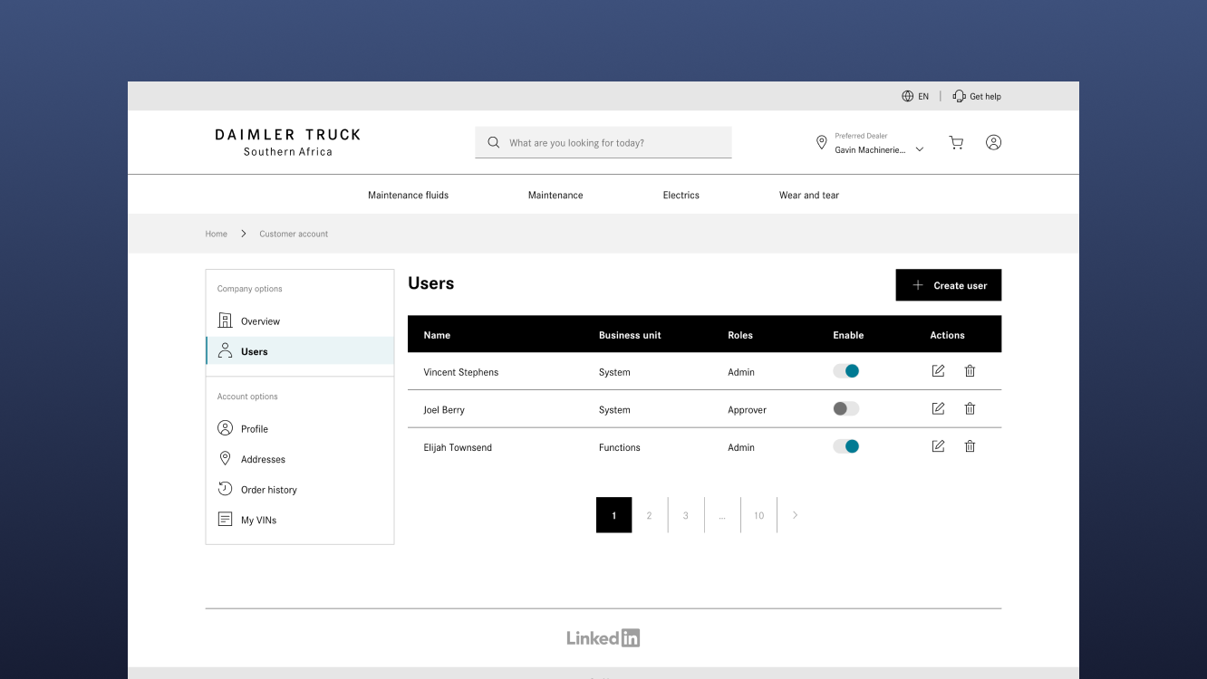Open Maintenance fluids menu
1207x679 pixels.
(408, 195)
